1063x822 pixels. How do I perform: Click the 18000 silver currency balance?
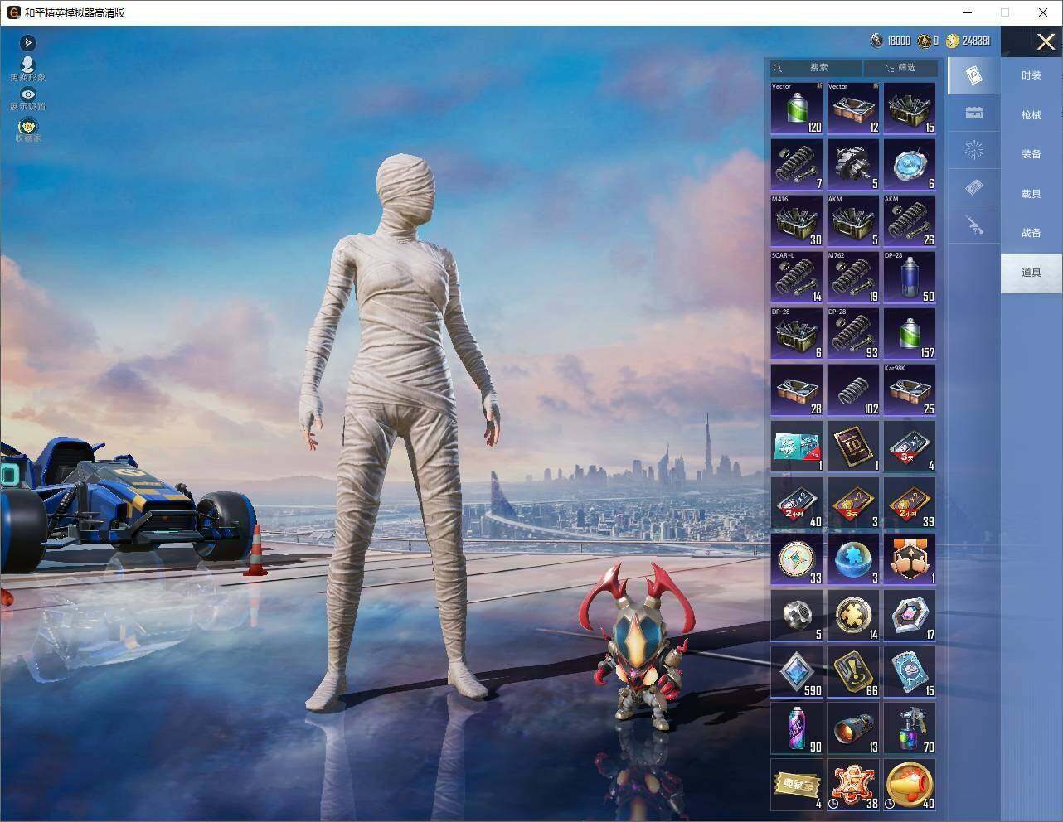click(891, 41)
